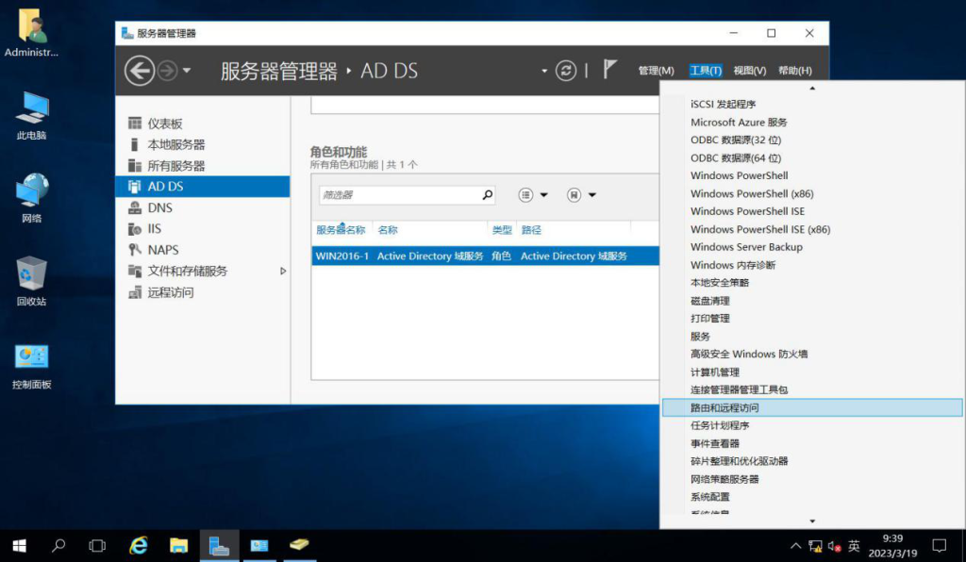Select AD DS in the sidebar
This screenshot has height=562, width=966.
coord(203,187)
